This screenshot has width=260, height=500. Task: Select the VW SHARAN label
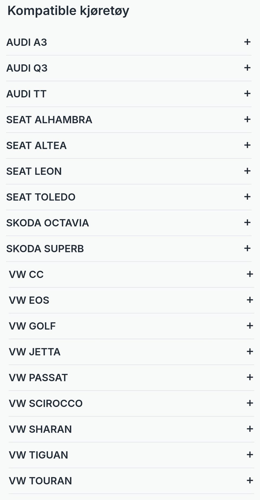pyautogui.click(x=40, y=429)
